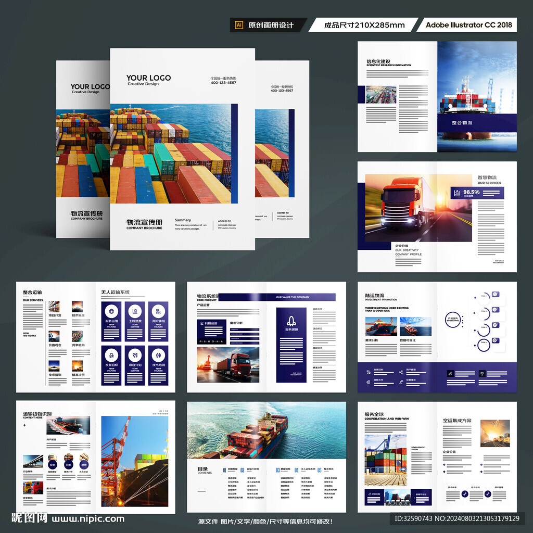This screenshot has width=533, height=533.
Task: Click the 整合物流 banner text
Action: [x=462, y=122]
